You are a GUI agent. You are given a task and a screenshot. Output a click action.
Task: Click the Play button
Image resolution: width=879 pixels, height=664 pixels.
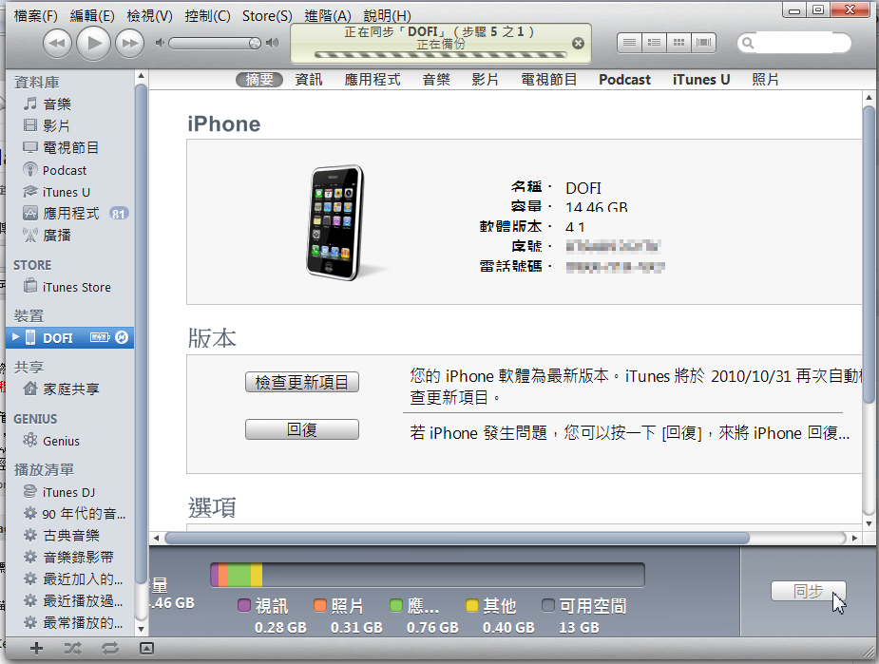(93, 42)
